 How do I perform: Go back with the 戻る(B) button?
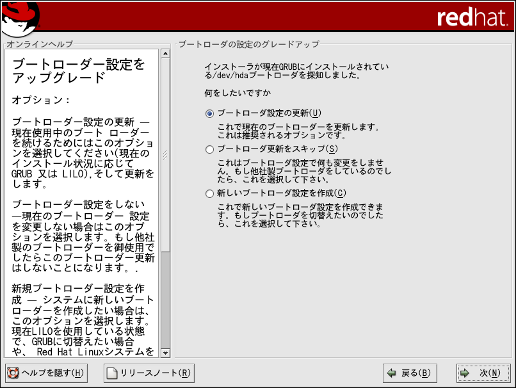point(408,373)
